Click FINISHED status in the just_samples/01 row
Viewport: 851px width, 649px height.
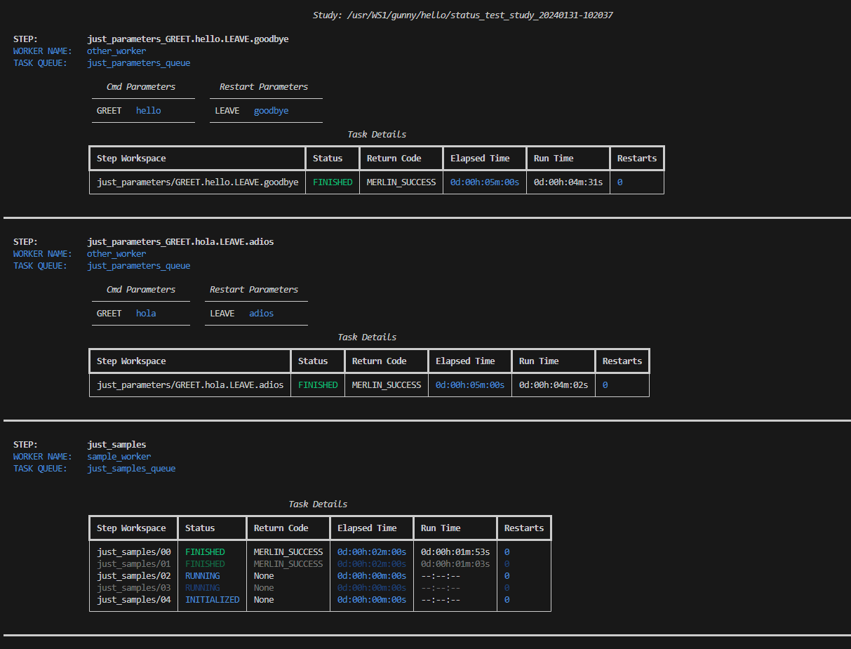click(x=205, y=564)
